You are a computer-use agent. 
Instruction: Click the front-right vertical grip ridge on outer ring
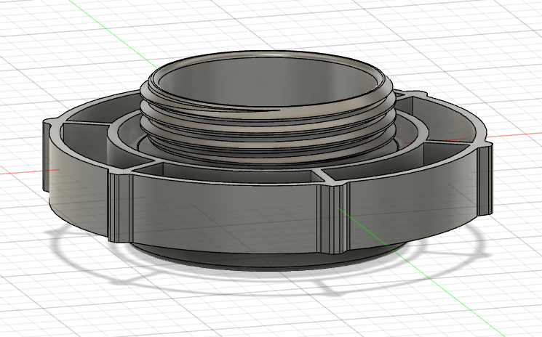(x=332, y=219)
